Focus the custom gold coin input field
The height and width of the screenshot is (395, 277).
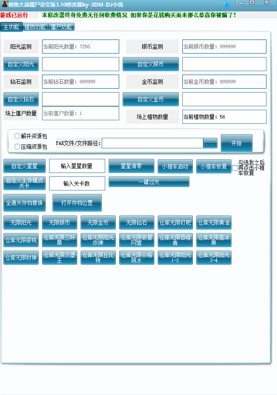pos(224,99)
